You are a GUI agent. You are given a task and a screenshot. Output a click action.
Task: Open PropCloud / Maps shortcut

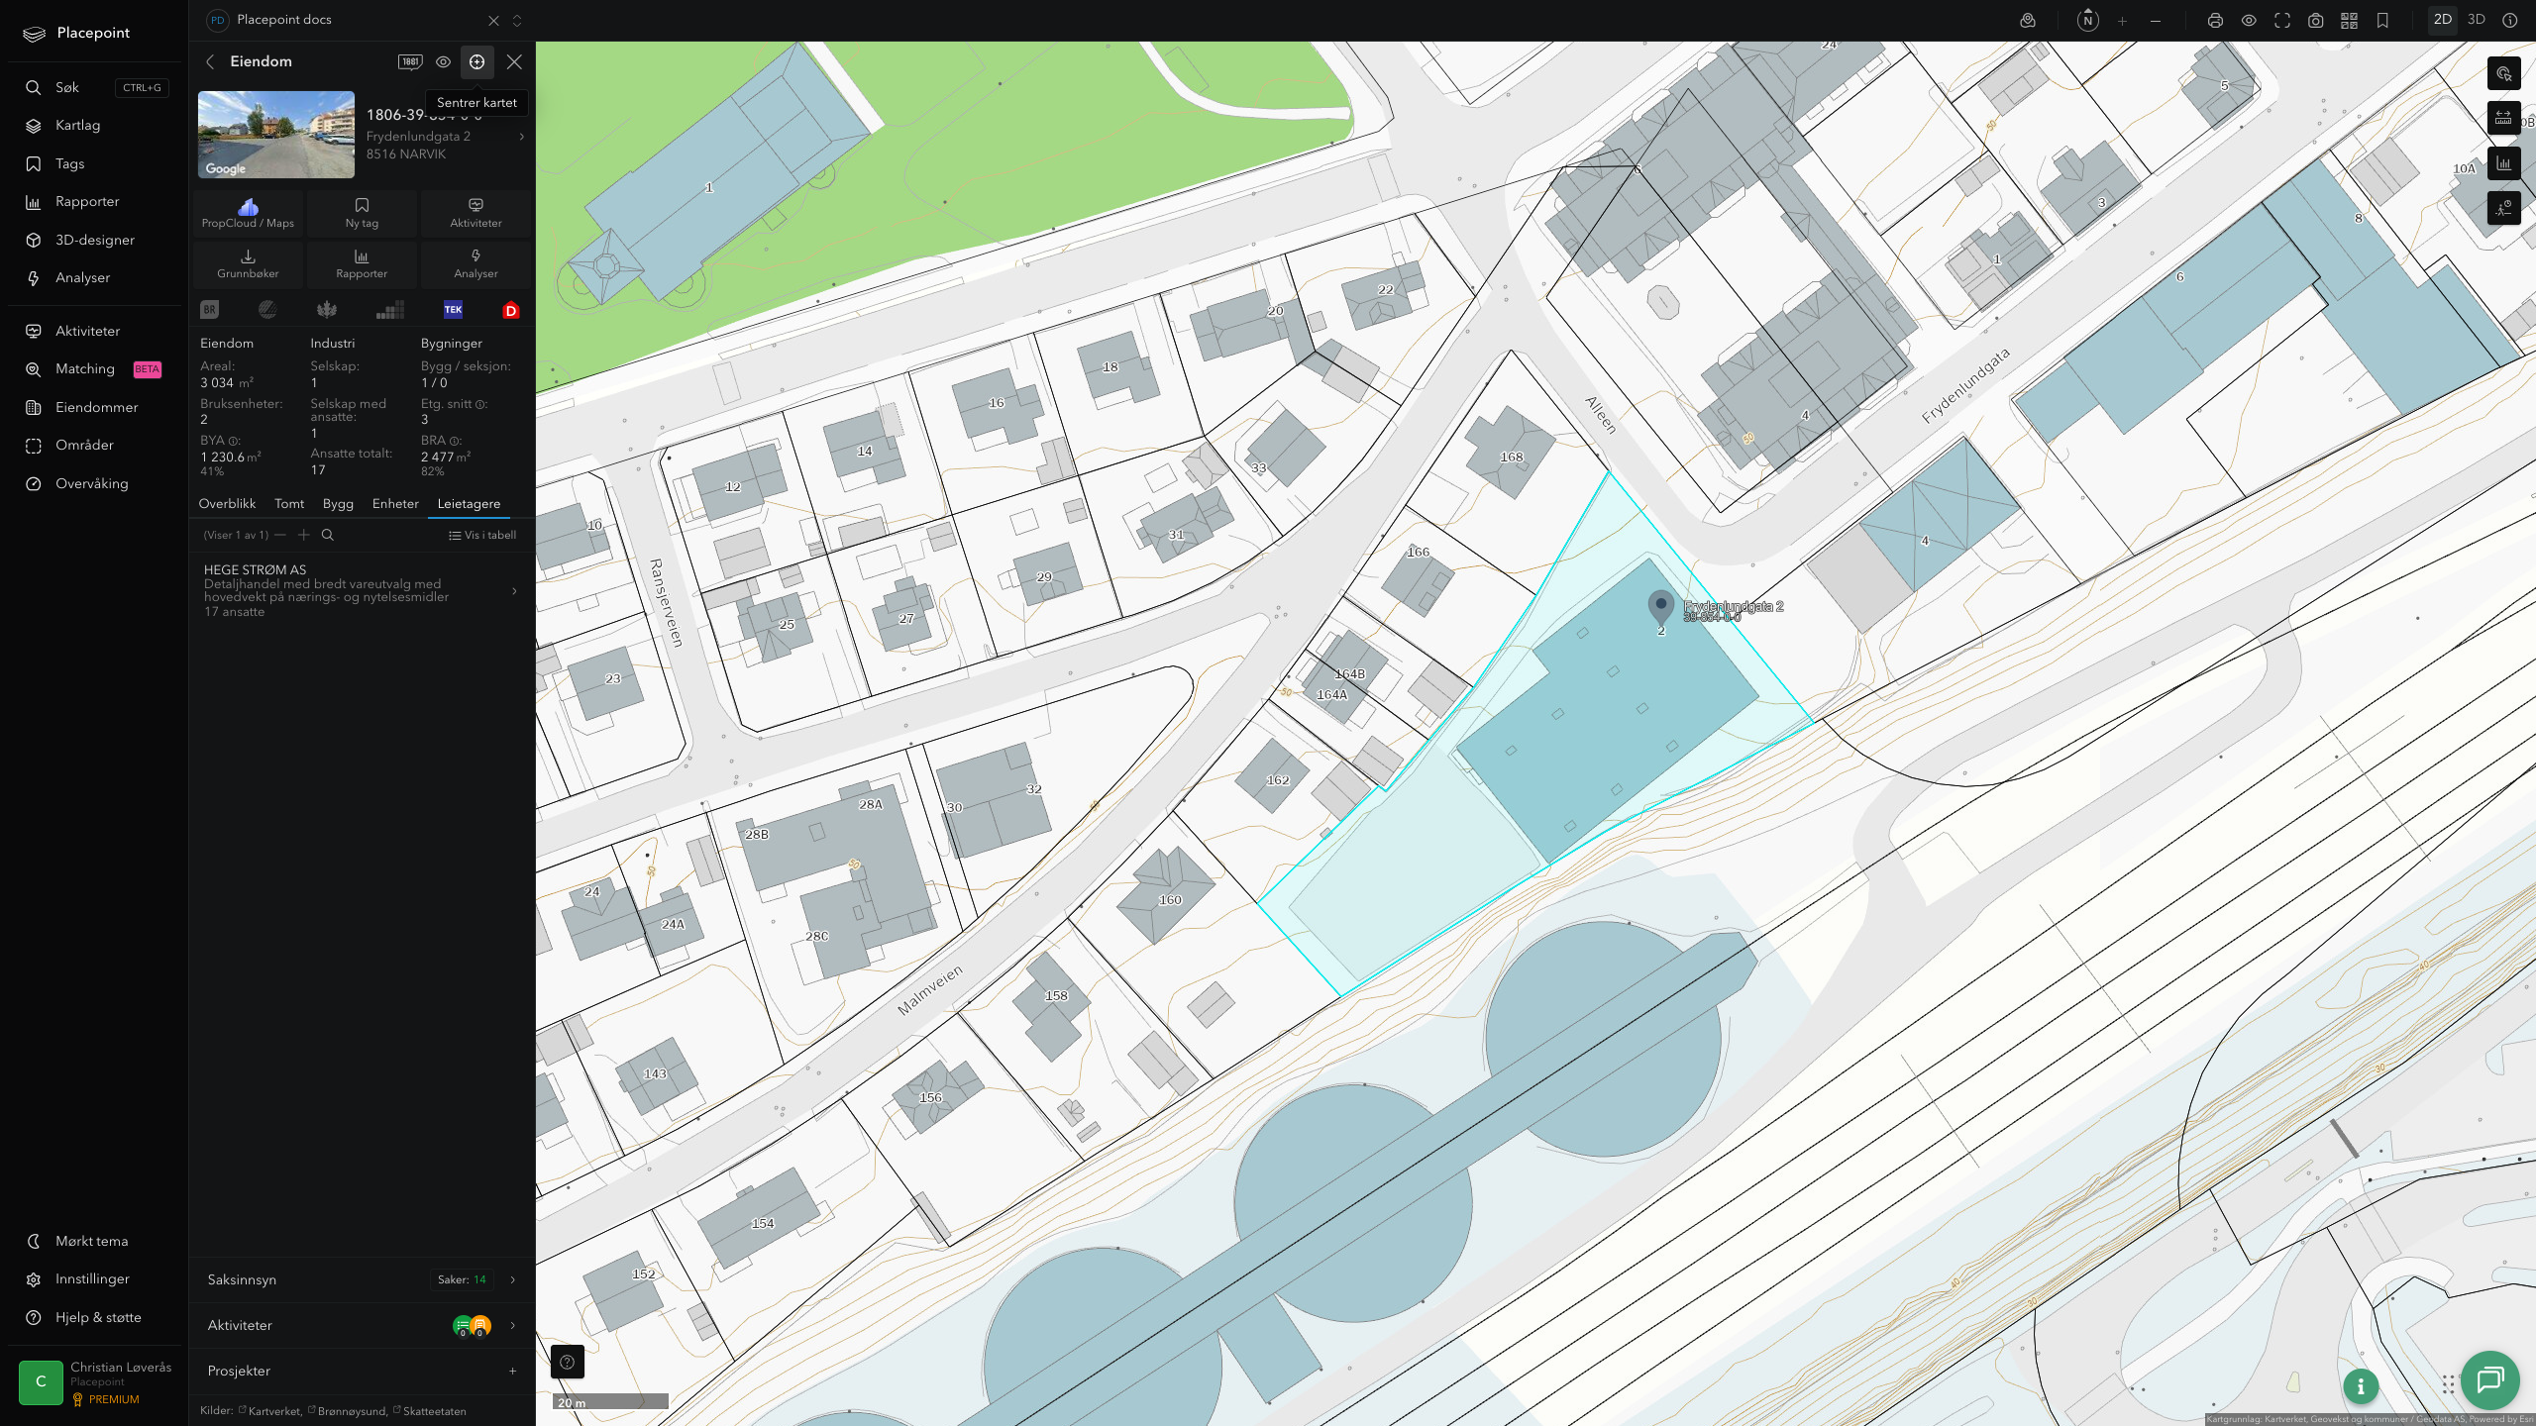point(248,213)
